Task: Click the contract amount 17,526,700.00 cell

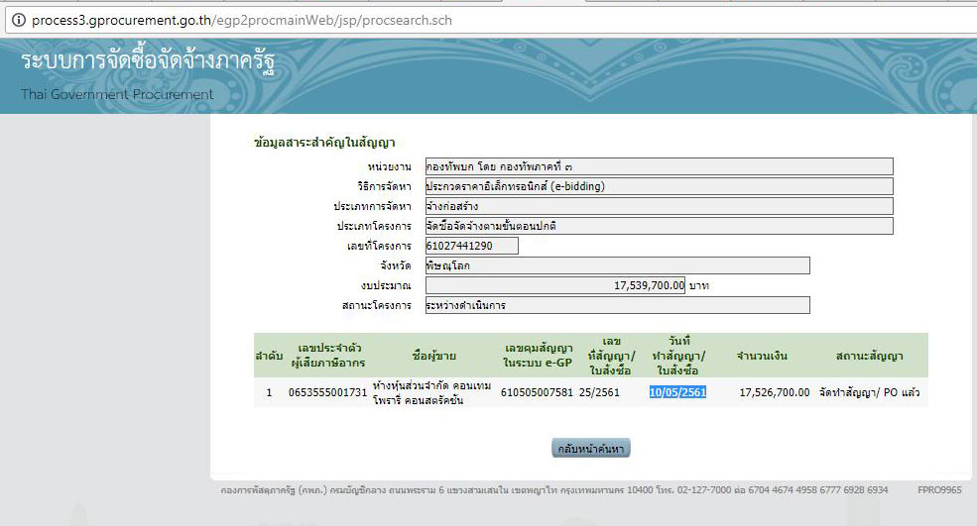Action: pos(775,392)
